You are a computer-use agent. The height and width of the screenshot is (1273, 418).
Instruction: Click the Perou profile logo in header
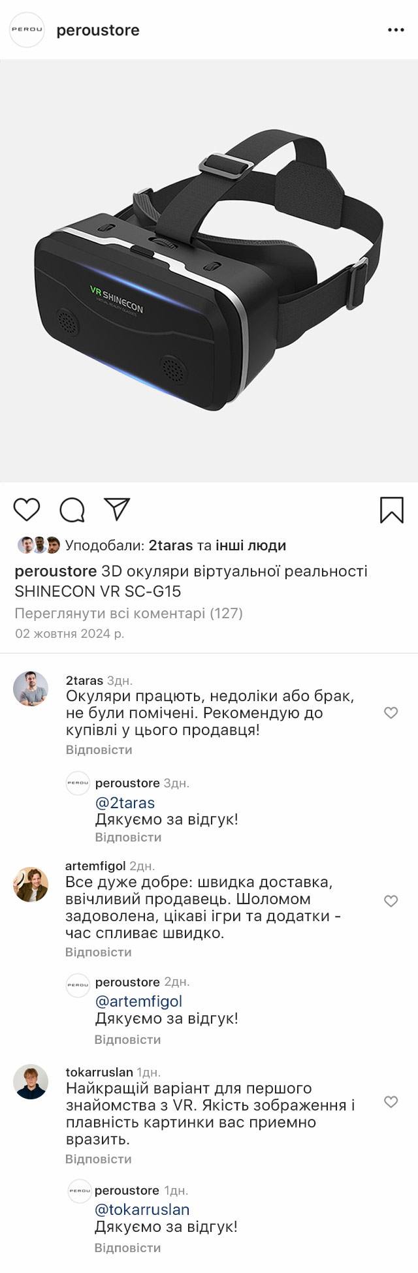tap(27, 30)
